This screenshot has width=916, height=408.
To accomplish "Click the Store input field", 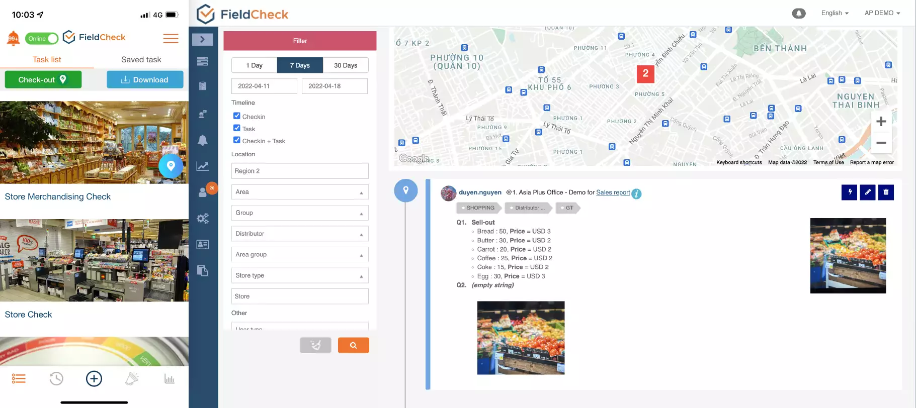I will (x=300, y=296).
